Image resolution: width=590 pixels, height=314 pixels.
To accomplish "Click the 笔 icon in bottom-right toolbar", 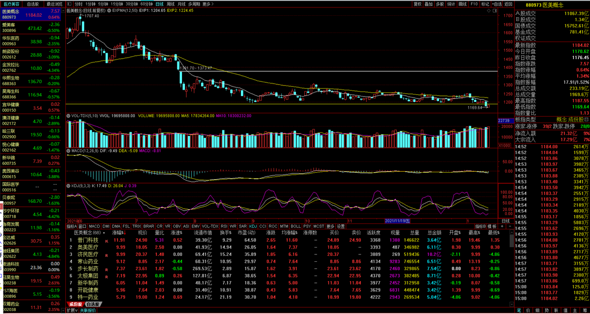I will [x=519, y=311].
